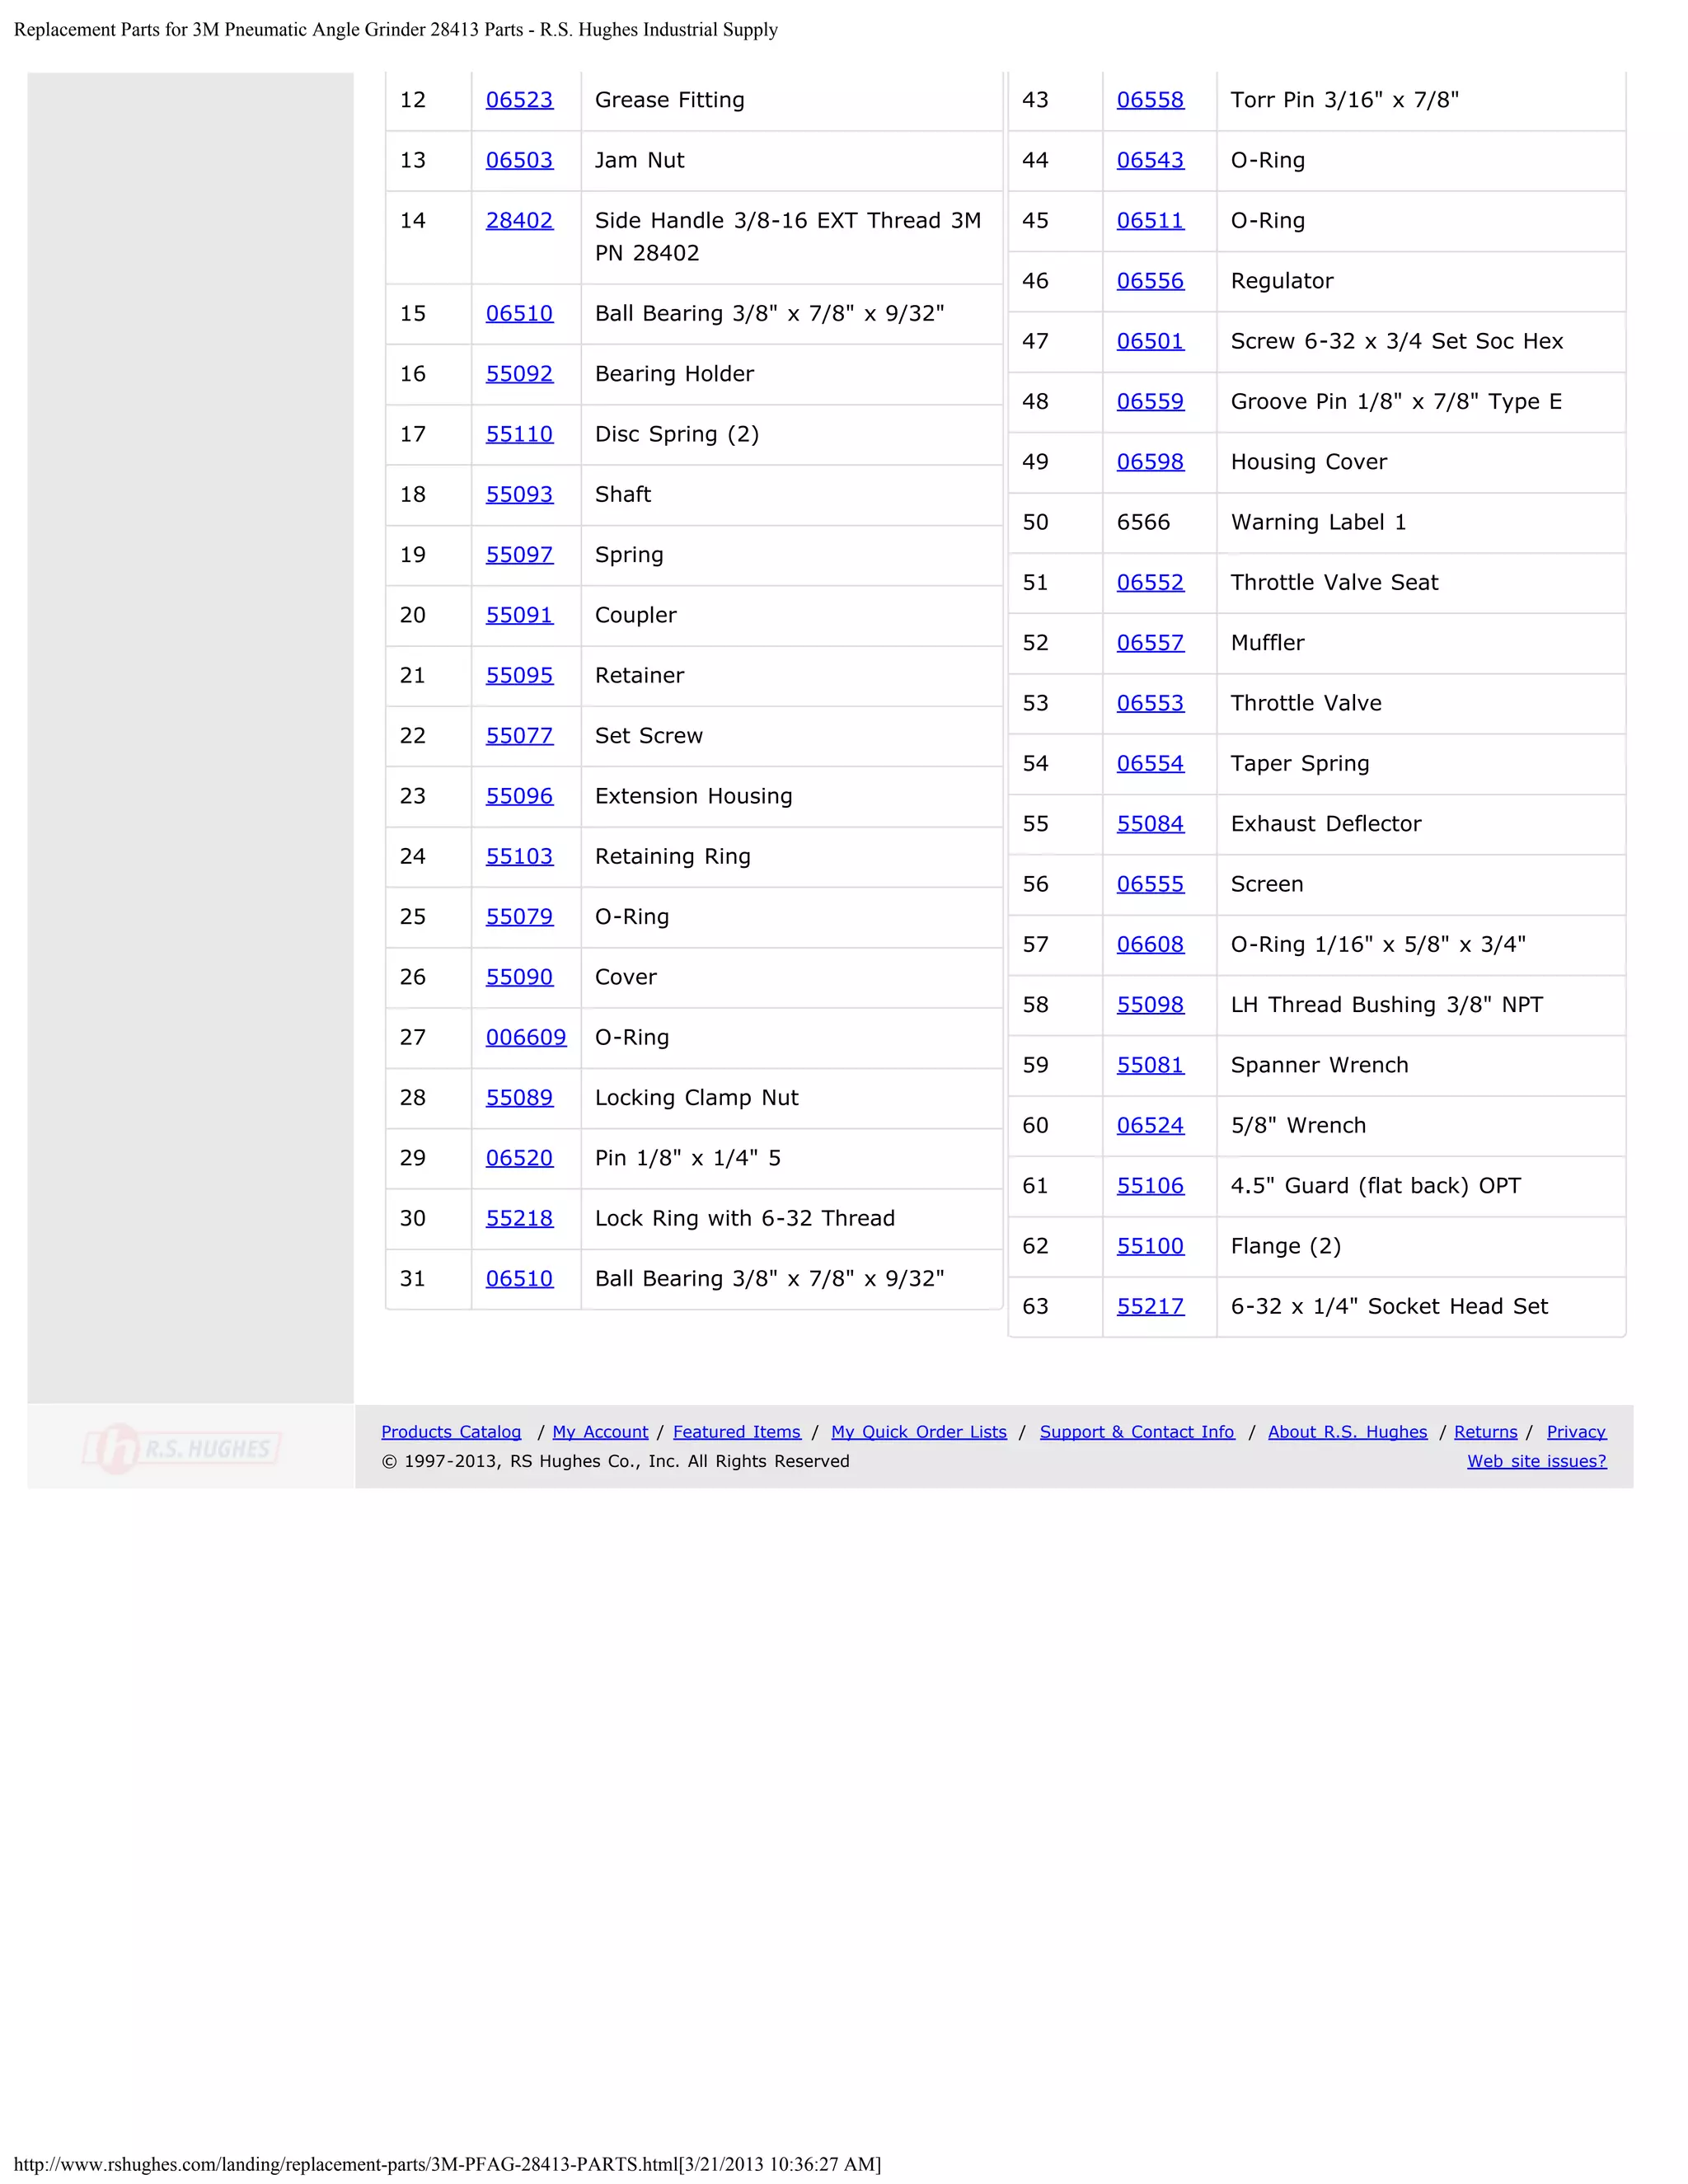
Task: Open Featured Items footer link
Action: pyautogui.click(x=737, y=1432)
